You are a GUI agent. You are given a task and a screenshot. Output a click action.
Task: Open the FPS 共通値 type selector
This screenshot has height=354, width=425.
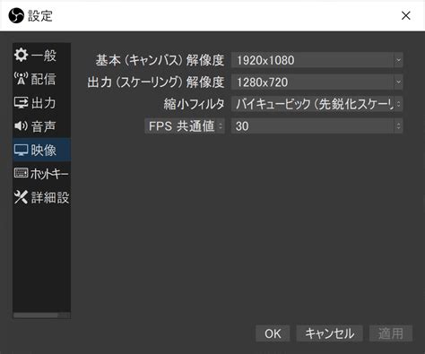(x=185, y=125)
